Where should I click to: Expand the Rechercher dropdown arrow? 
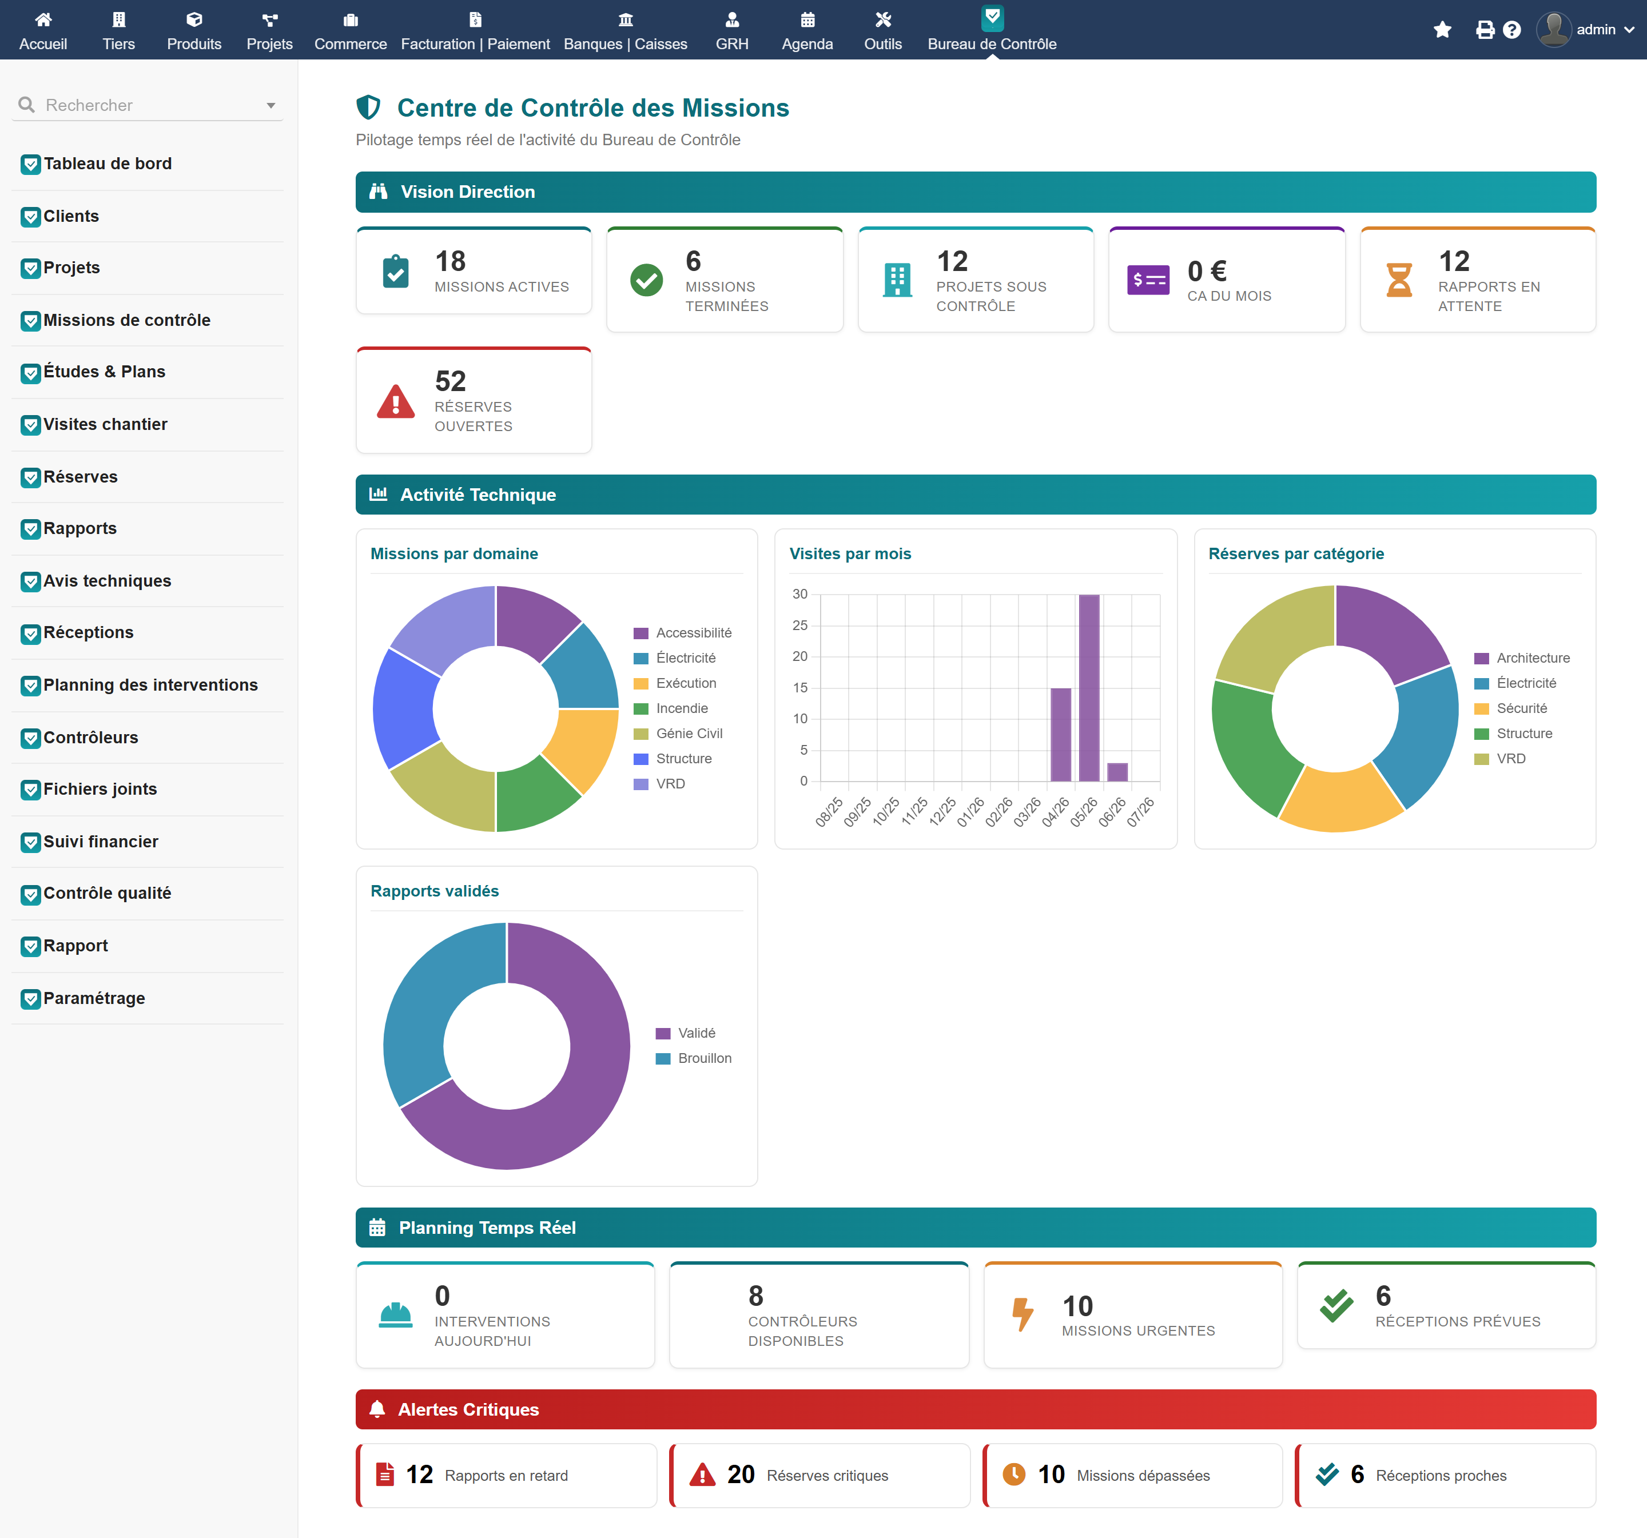pyautogui.click(x=270, y=106)
